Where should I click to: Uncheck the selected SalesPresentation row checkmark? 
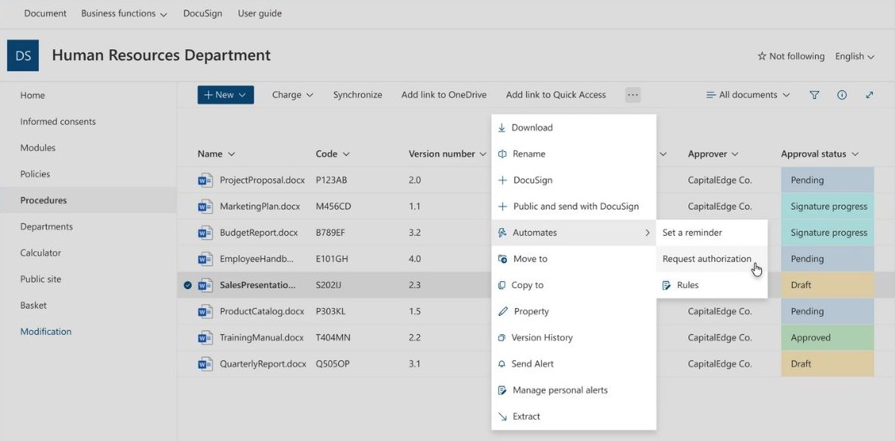click(188, 285)
